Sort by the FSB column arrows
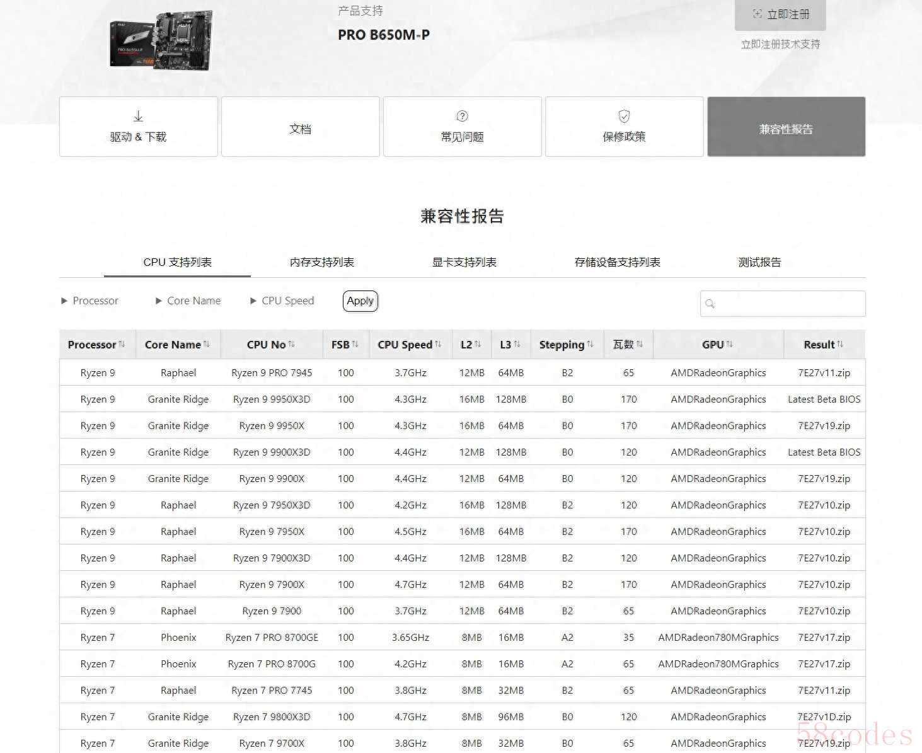 355,344
